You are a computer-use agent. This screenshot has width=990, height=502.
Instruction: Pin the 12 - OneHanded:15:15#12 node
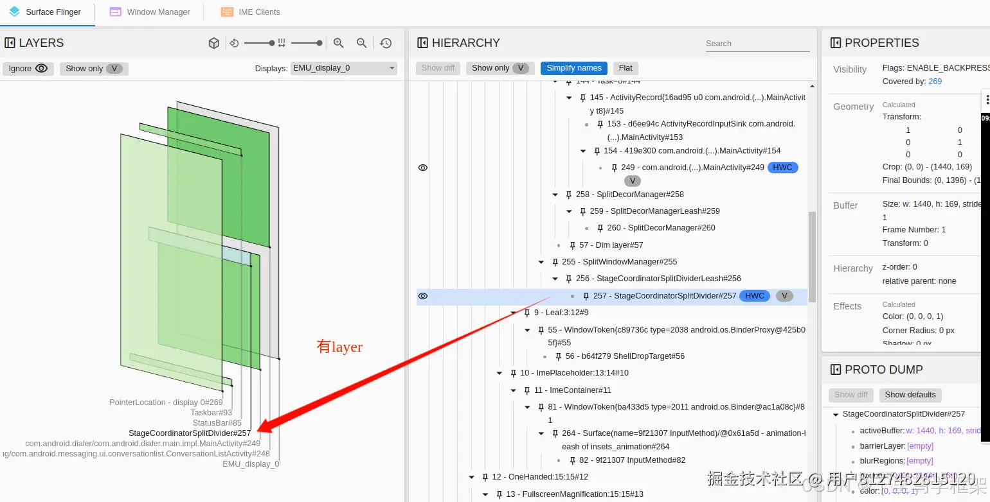(485, 477)
